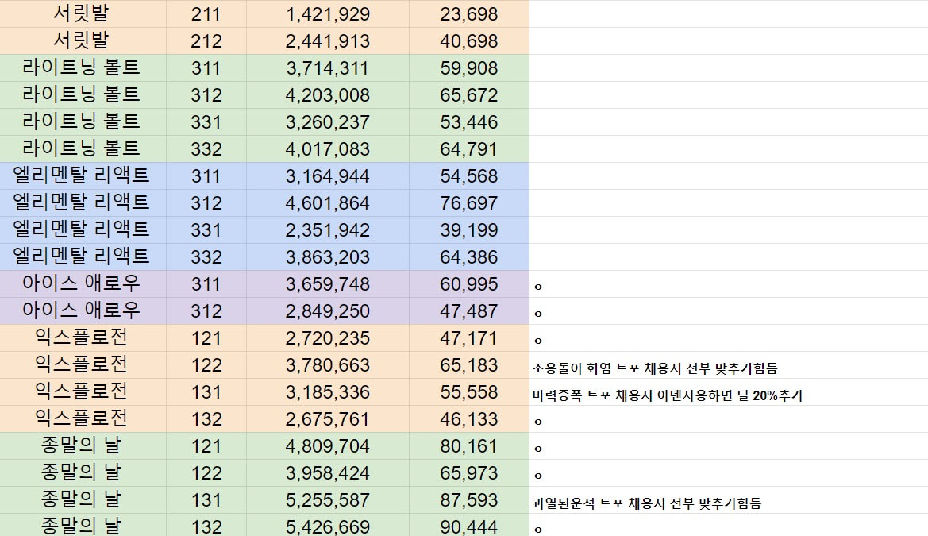Select the note starting with 소용돌이 화염
Image resolution: width=928 pixels, height=536 pixels.
[654, 368]
